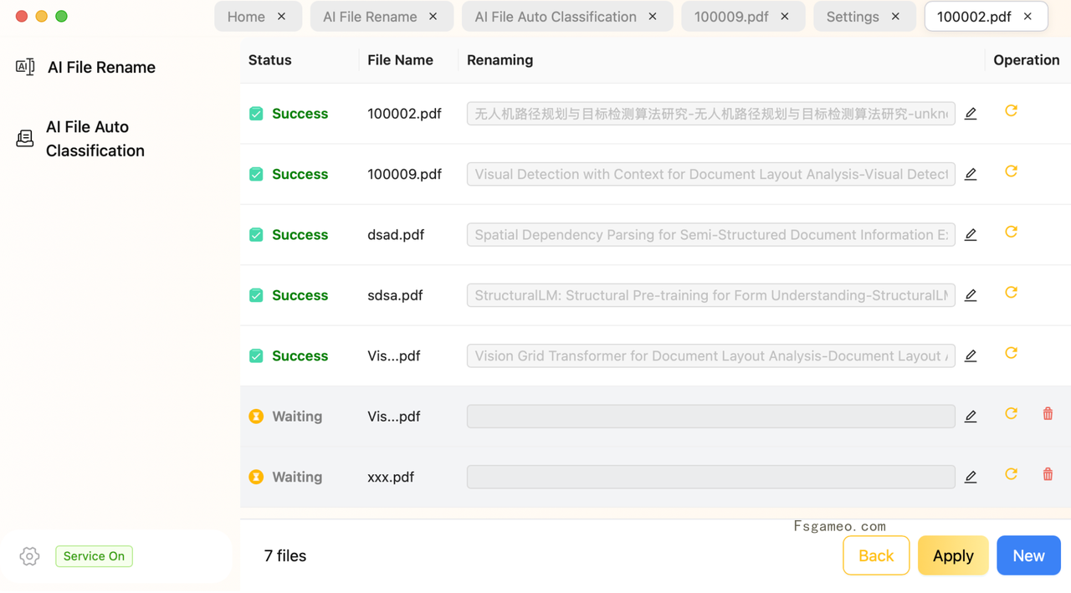The width and height of the screenshot is (1071, 593).
Task: Click the Service On status badge
Action: (x=94, y=556)
